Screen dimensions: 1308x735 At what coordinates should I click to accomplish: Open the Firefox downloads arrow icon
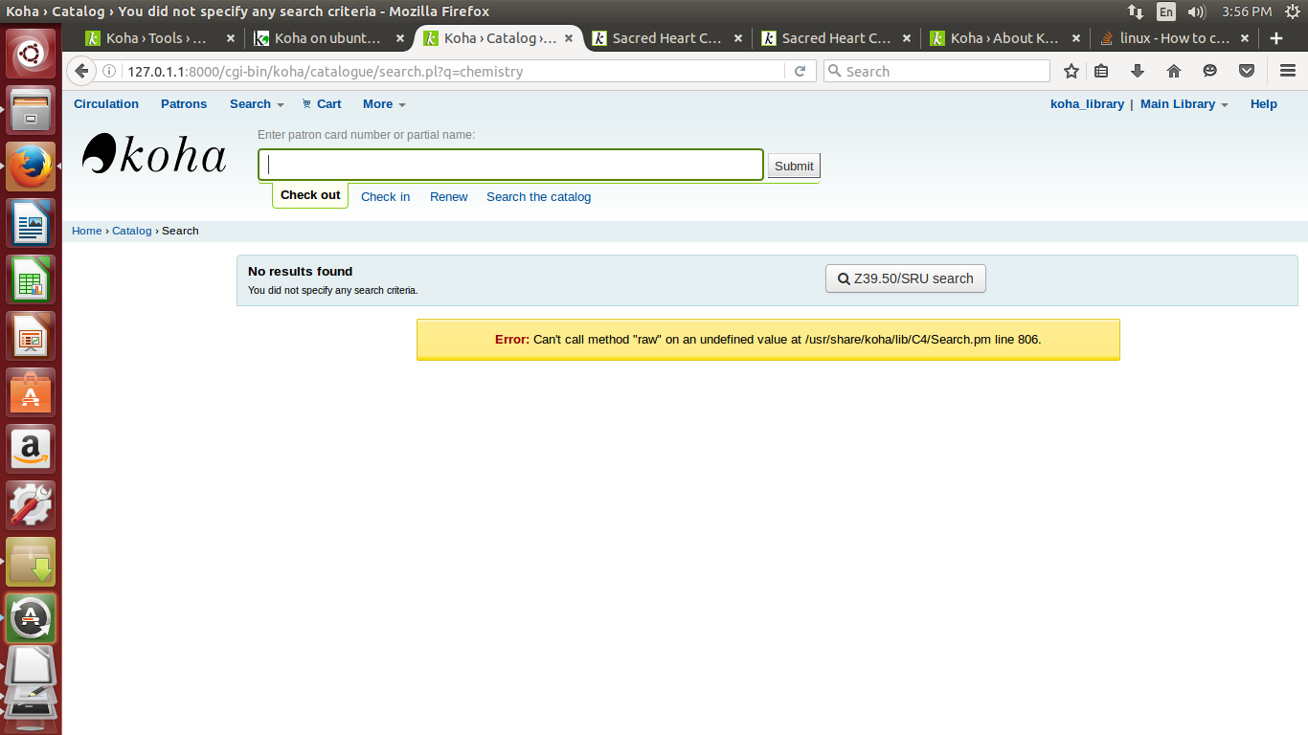pyautogui.click(x=1138, y=71)
